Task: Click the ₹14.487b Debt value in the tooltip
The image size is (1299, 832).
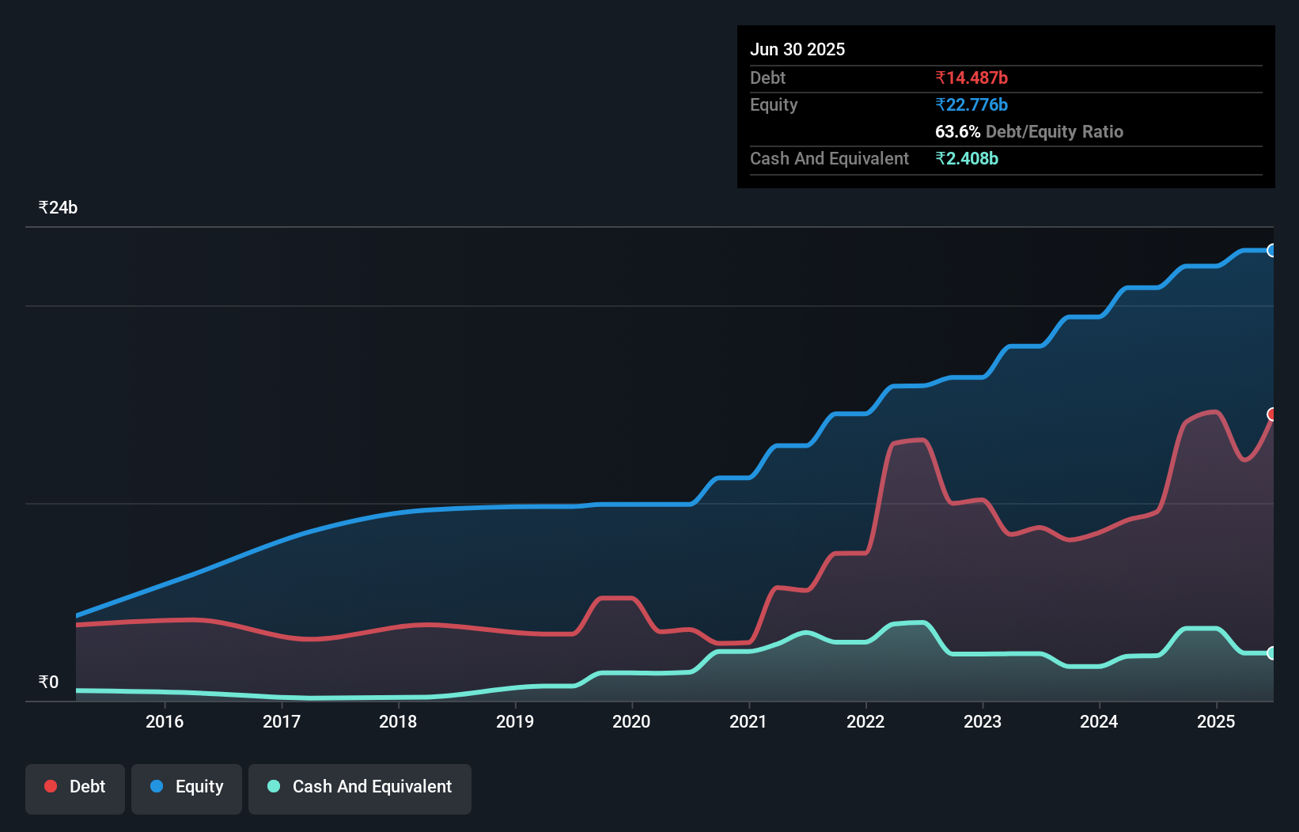Action: click(x=971, y=78)
